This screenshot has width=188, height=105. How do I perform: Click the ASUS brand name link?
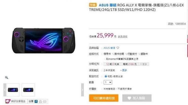(109, 48)
